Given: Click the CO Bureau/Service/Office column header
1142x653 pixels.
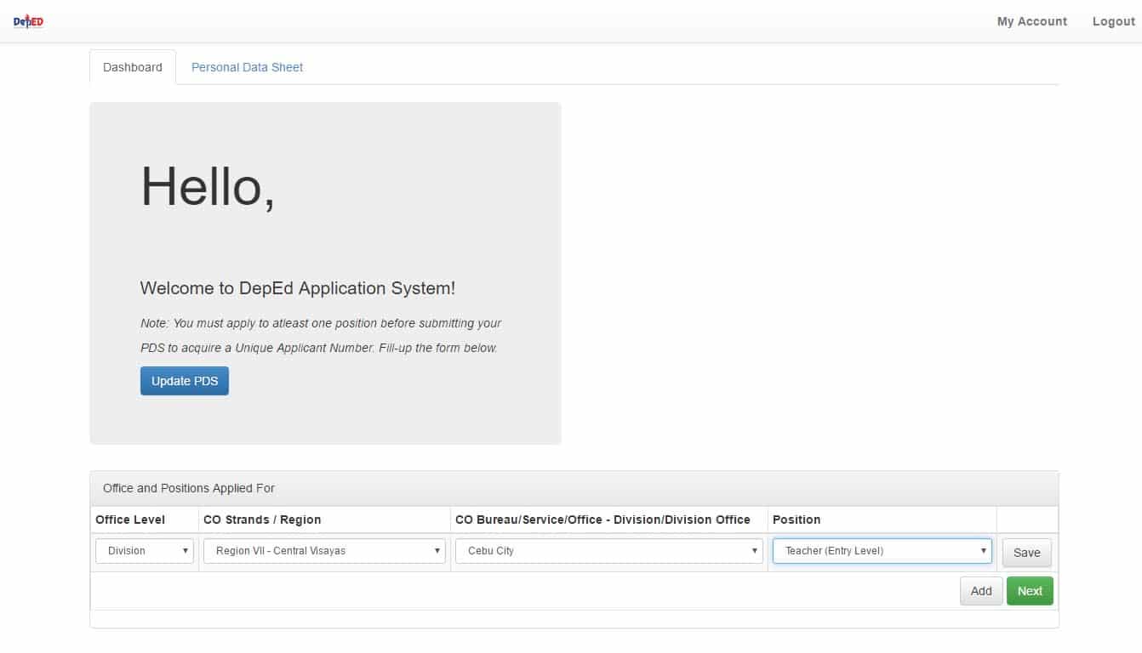Looking at the screenshot, I should coord(602,520).
